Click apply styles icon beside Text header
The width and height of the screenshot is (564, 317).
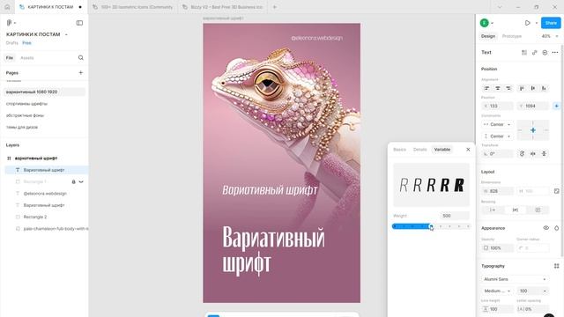pos(524,53)
